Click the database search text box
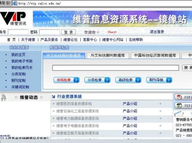This screenshot has height=143, width=192. tap(116, 68)
